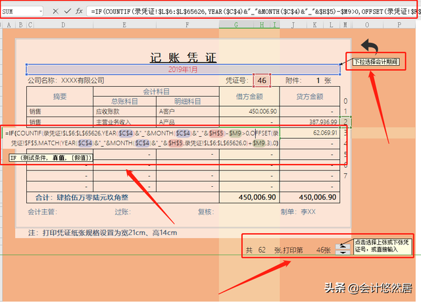Click the total count 62 cell
Image resolution: width=421 pixels, height=302 pixels.
tap(262, 250)
